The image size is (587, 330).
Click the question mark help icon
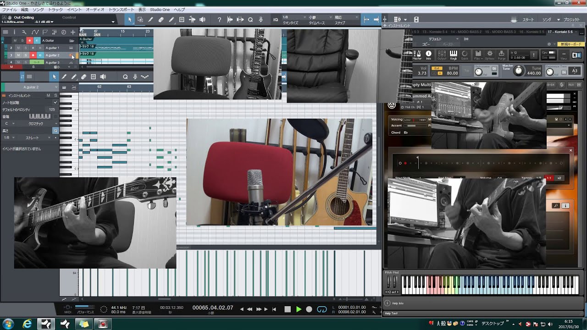point(219,20)
